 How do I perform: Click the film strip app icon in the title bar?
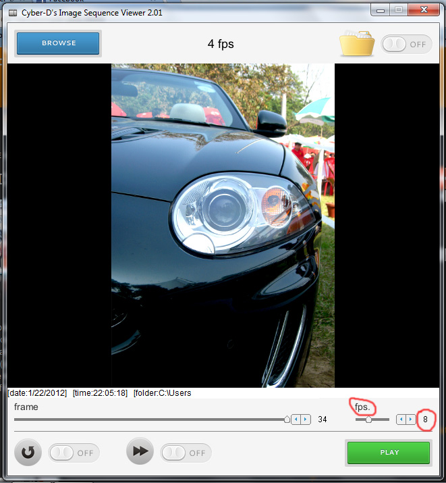13,13
